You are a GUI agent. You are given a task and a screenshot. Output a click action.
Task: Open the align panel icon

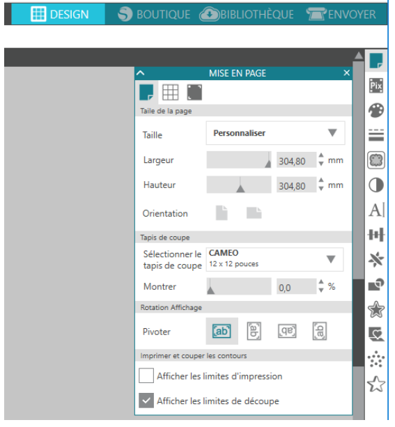point(376,235)
